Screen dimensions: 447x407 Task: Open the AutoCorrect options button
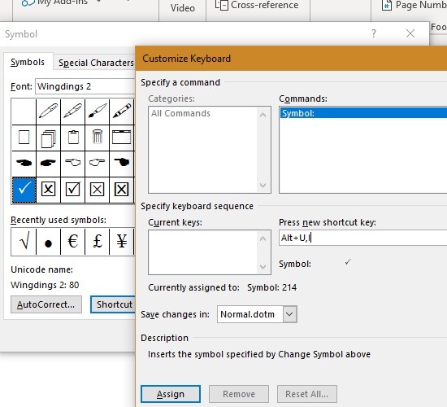(x=46, y=304)
